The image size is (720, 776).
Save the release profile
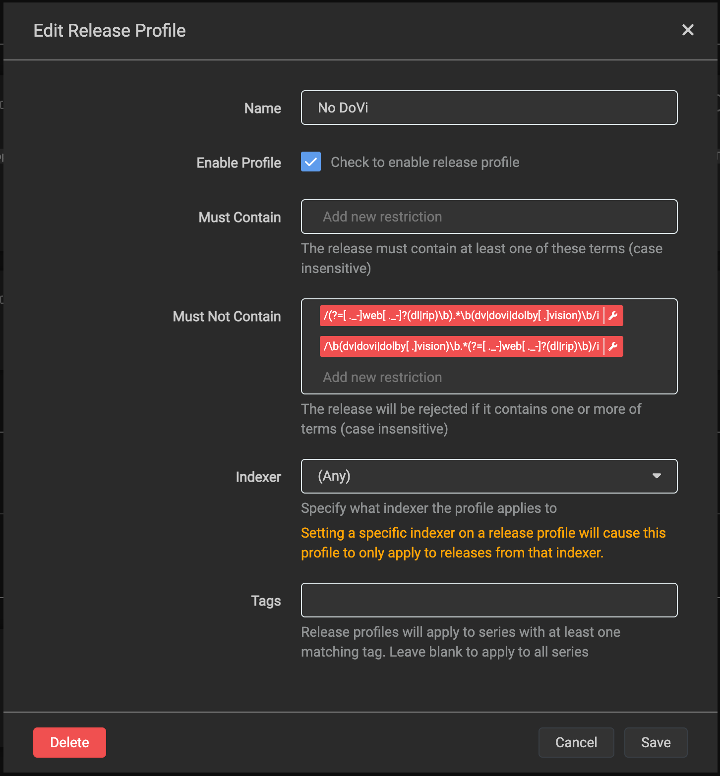point(655,742)
